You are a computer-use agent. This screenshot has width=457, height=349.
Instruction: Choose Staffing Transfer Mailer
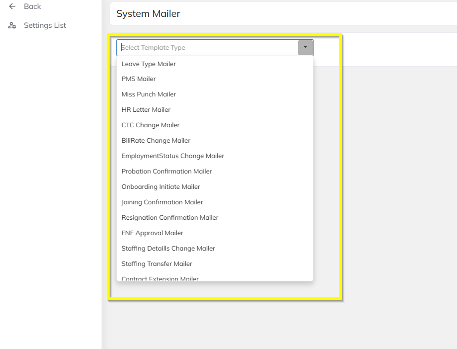point(215,264)
